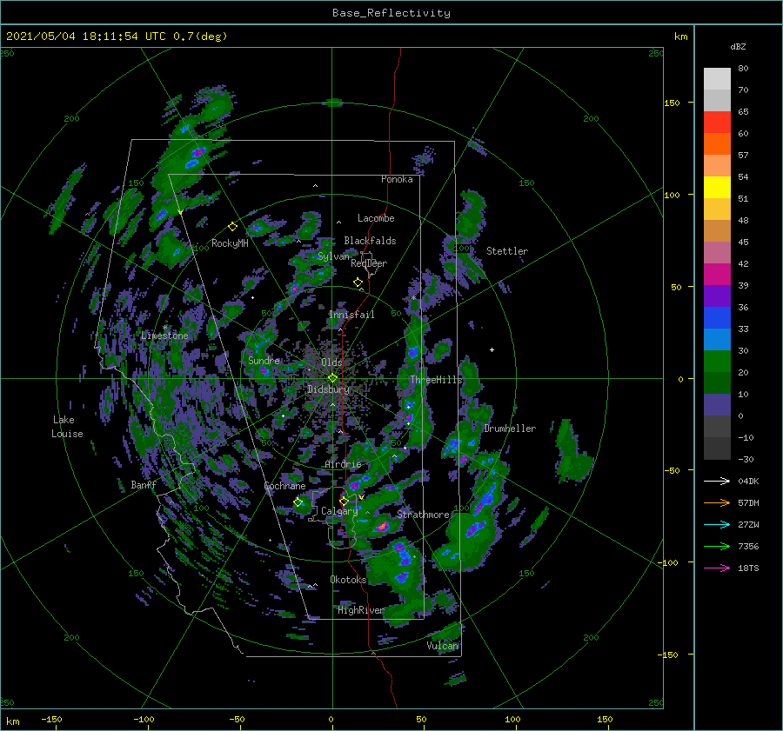
Task: Click the Lacombe city label
Action: 376,218
